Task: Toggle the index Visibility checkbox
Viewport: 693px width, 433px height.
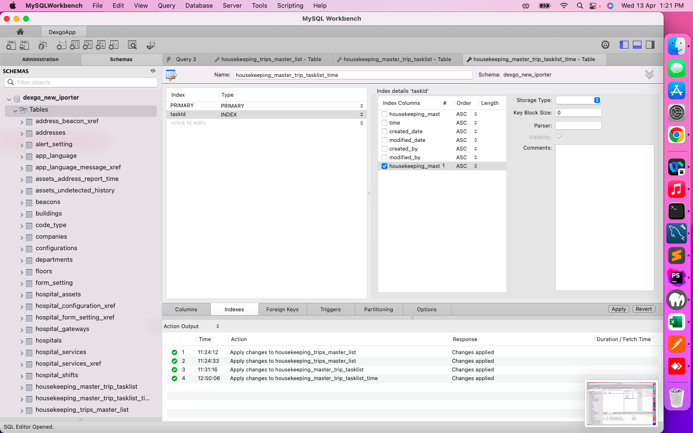Action: (560, 137)
